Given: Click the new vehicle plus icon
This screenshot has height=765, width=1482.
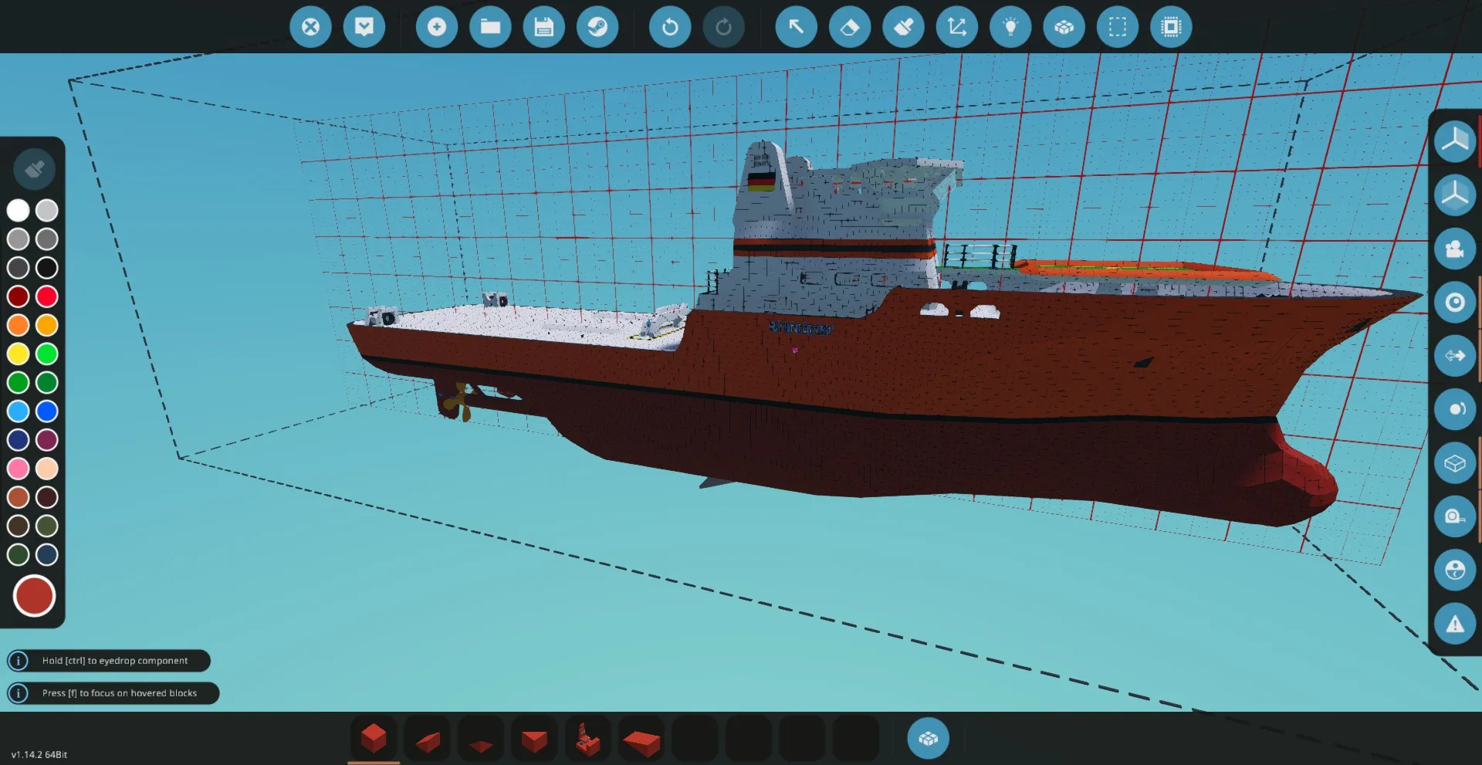Looking at the screenshot, I should tap(437, 27).
